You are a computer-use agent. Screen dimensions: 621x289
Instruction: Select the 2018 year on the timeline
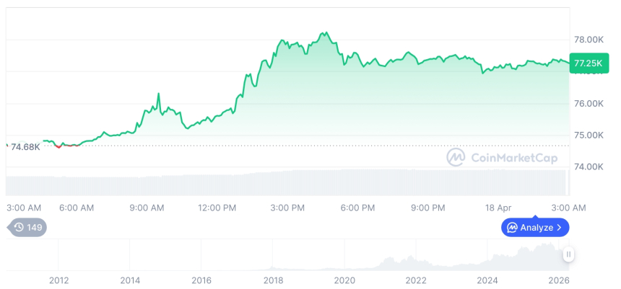coord(273,280)
